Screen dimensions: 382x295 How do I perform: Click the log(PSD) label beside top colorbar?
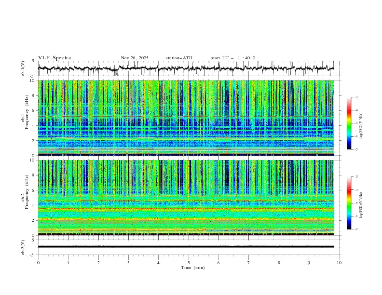click(x=362, y=126)
